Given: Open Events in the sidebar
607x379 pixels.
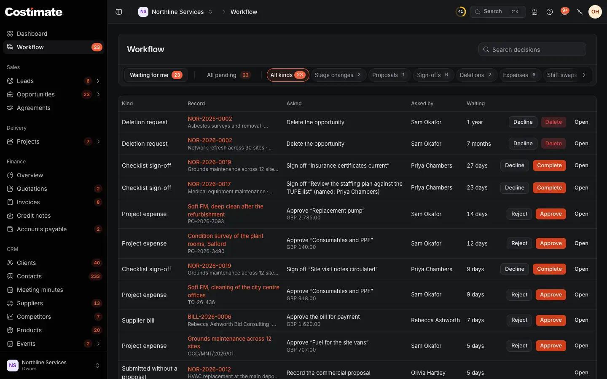Looking at the screenshot, I should point(46,344).
